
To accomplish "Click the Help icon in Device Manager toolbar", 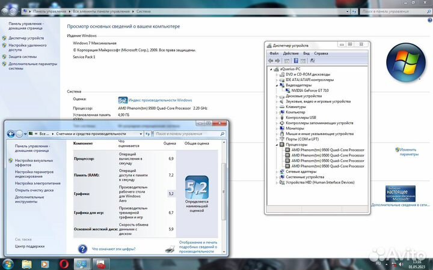I will [296, 61].
